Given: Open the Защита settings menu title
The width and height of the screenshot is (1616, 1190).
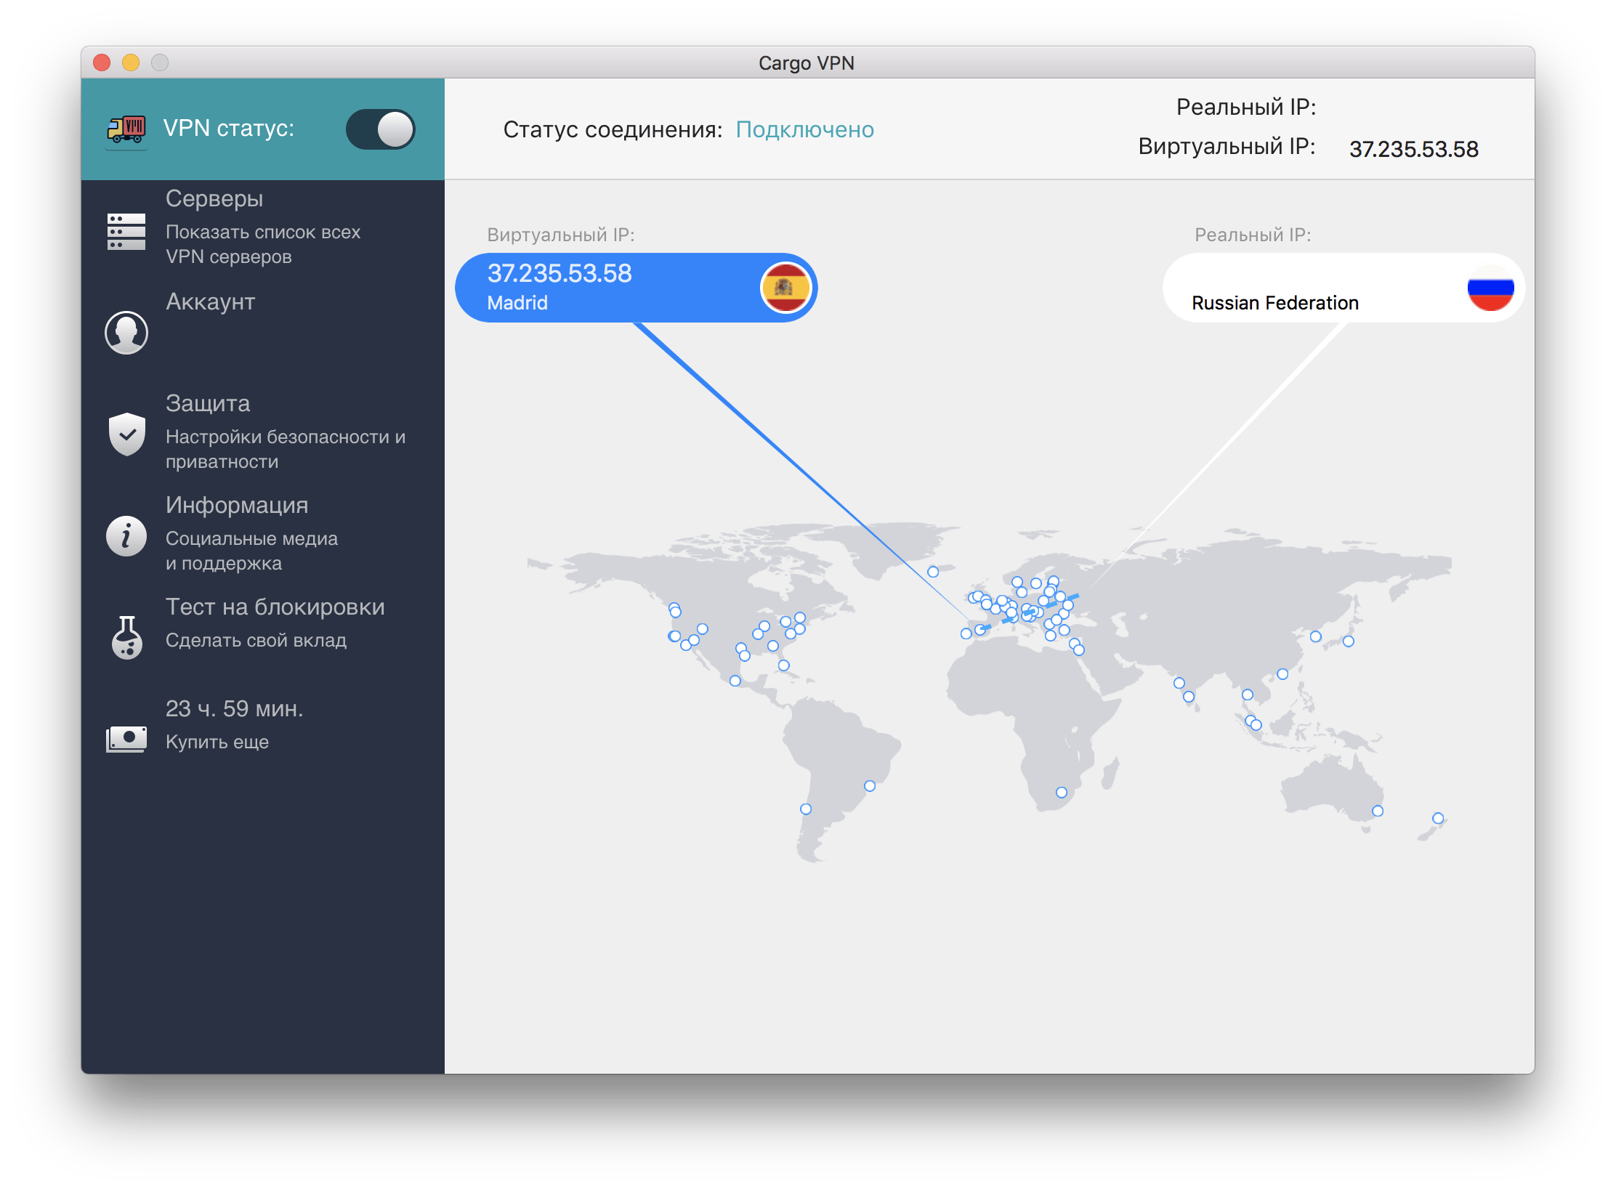Looking at the screenshot, I should coord(208,403).
